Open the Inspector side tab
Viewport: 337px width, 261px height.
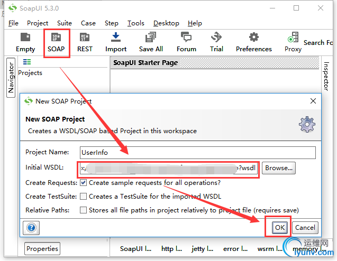click(326, 76)
